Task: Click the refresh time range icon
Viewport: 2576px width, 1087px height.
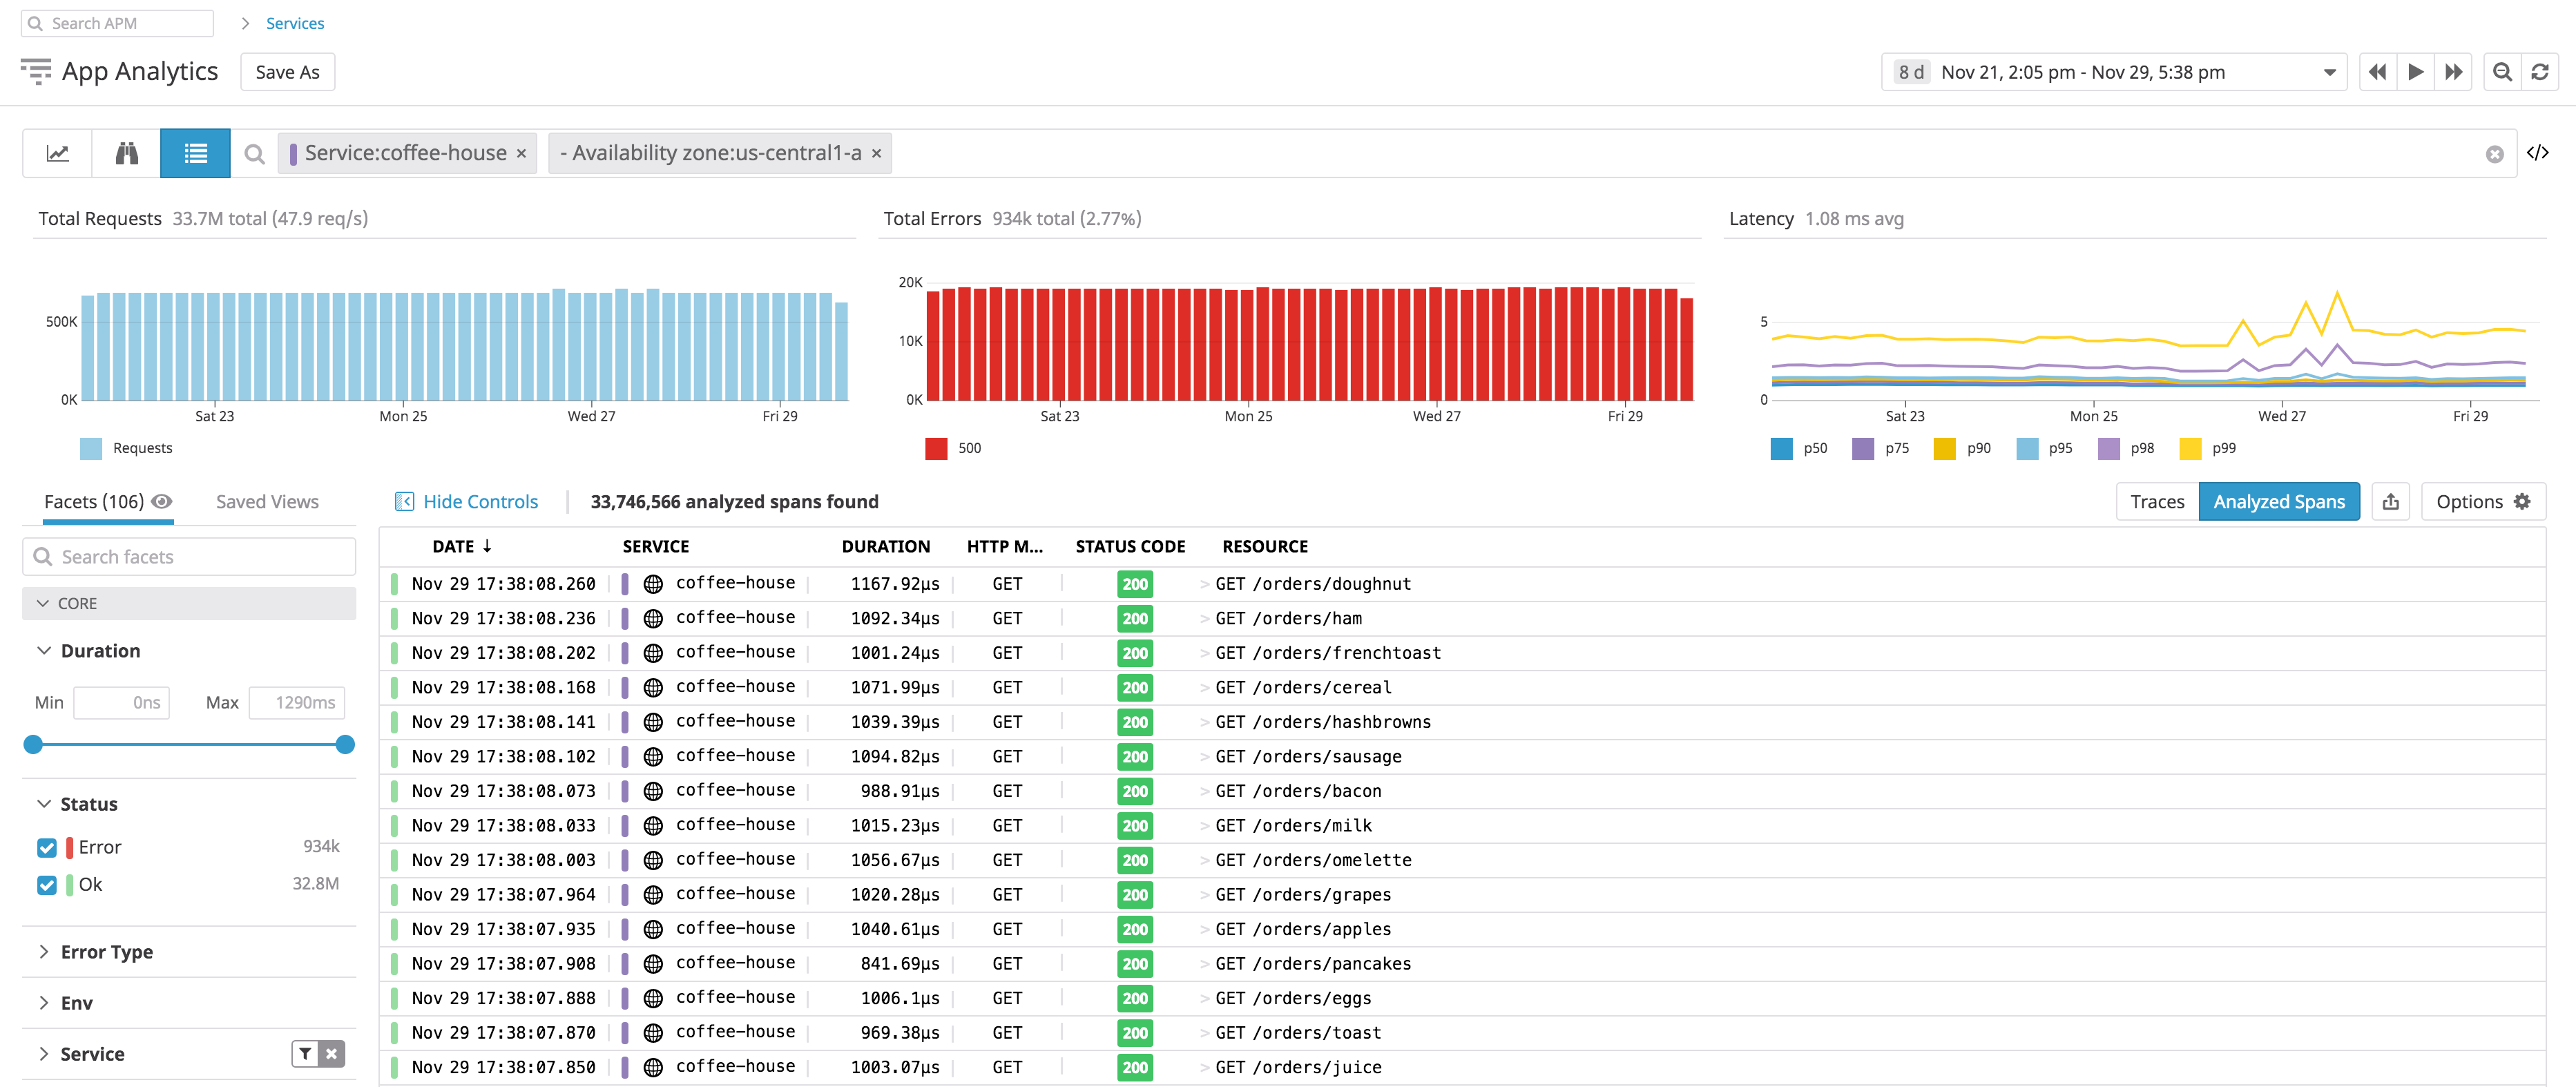Action: coord(2540,72)
